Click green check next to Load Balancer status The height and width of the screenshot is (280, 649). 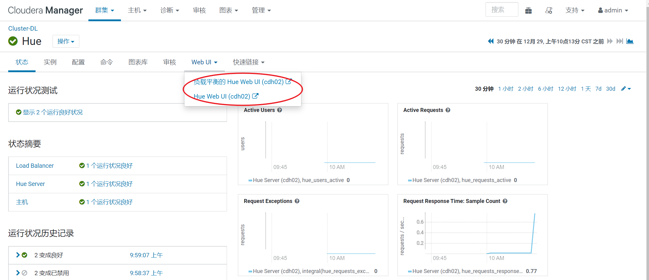pyautogui.click(x=82, y=166)
